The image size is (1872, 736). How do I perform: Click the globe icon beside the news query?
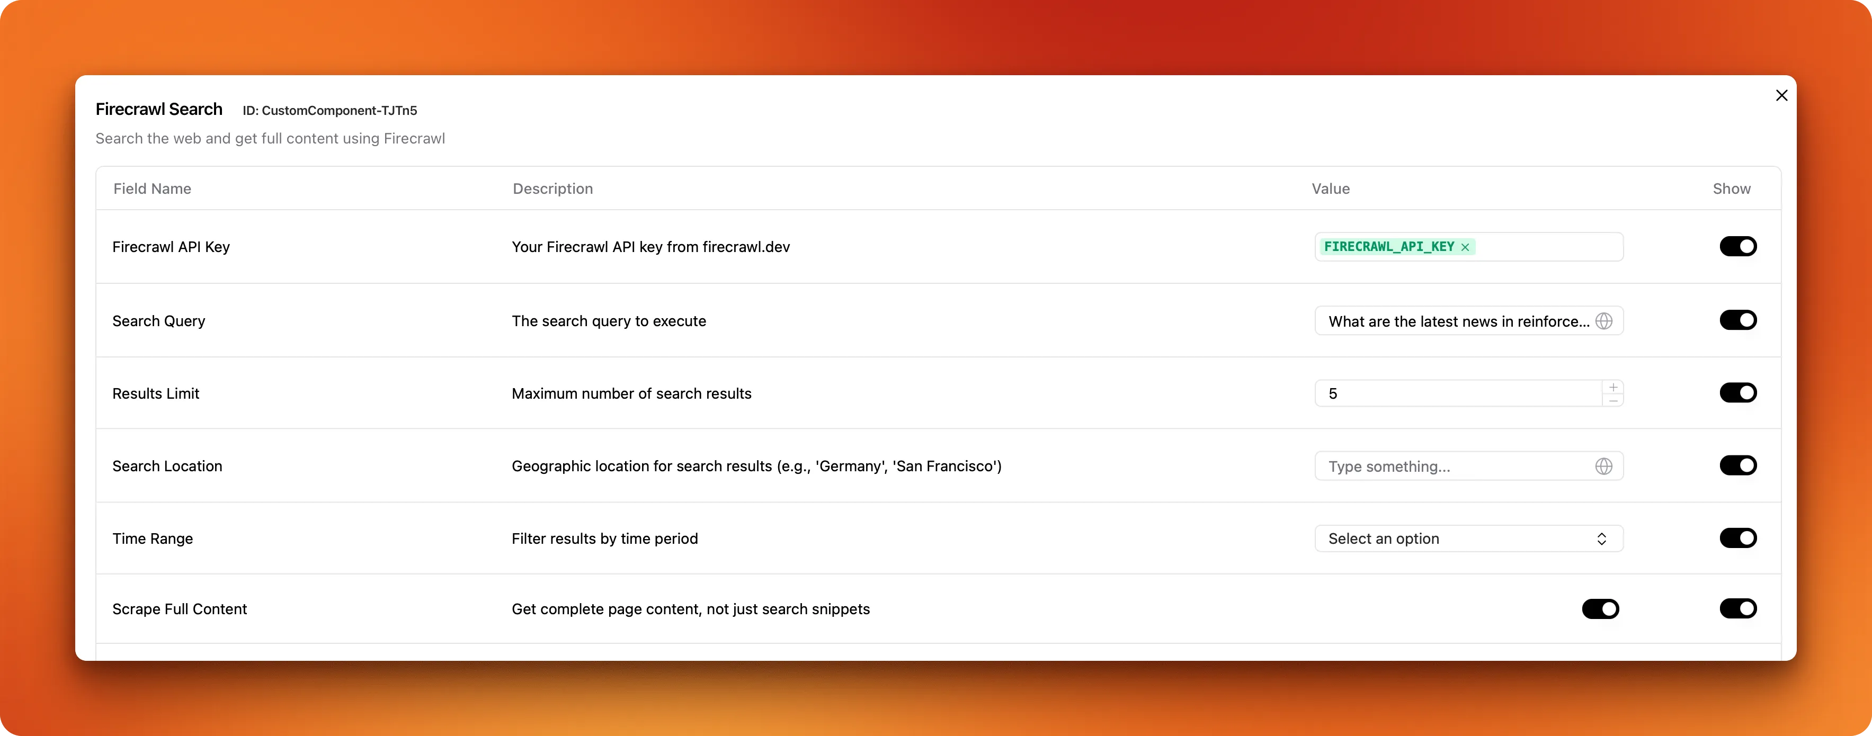tap(1604, 320)
